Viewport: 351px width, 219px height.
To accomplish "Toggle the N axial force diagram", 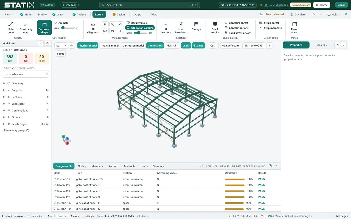I will 105,24.
